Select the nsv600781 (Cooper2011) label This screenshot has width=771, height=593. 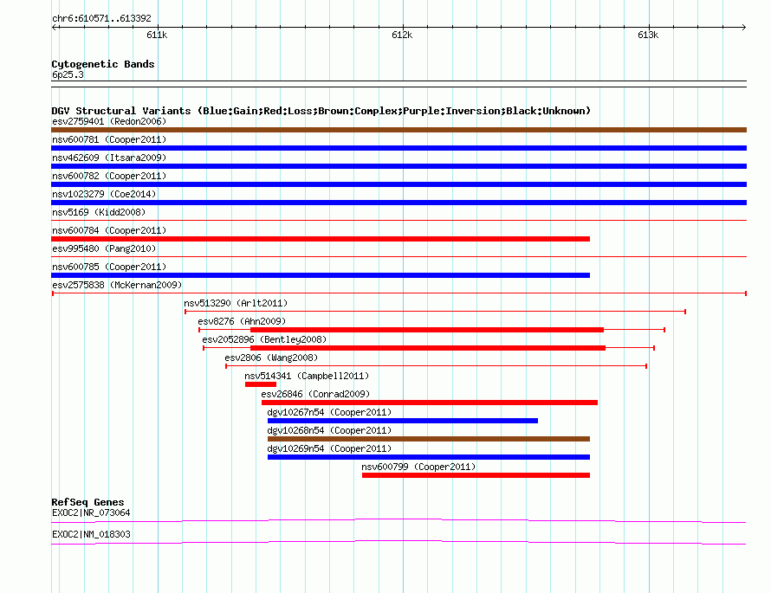coord(109,139)
